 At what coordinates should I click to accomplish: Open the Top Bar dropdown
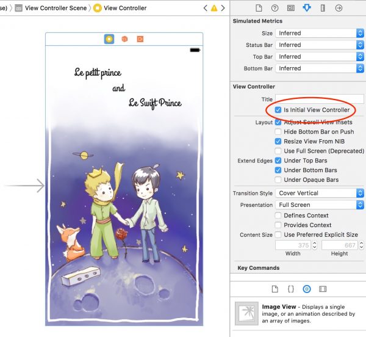click(320, 57)
